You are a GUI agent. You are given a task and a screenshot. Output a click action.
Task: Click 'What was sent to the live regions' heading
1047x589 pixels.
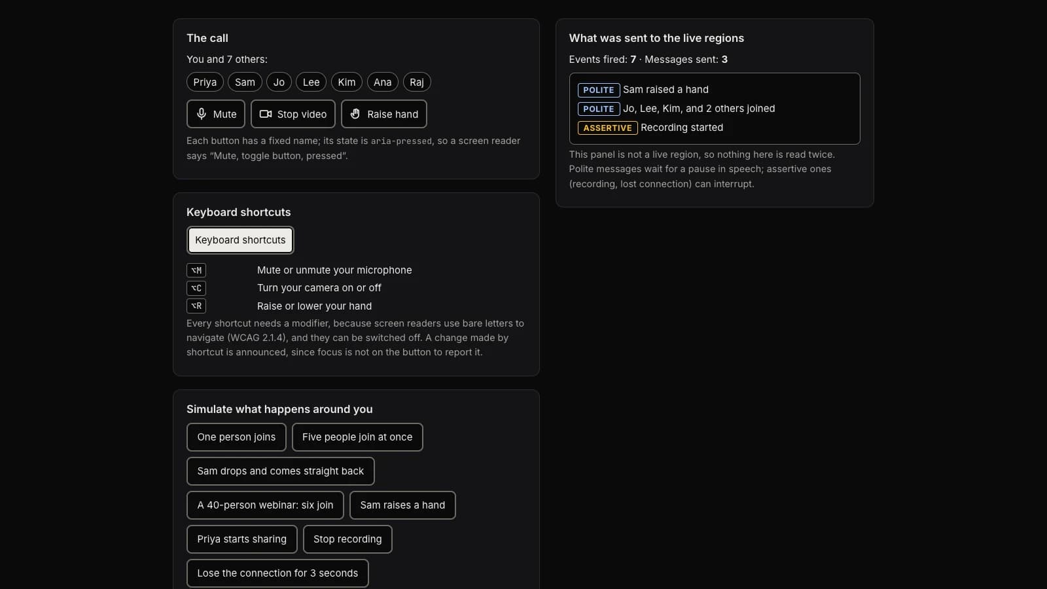point(656,38)
